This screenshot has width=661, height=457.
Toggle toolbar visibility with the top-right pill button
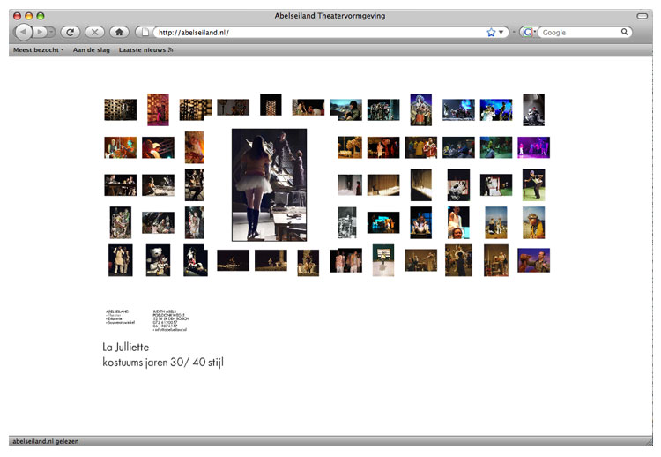[x=642, y=16]
